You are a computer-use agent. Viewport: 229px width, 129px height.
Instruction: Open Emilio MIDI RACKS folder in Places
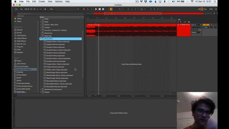pos(24,89)
